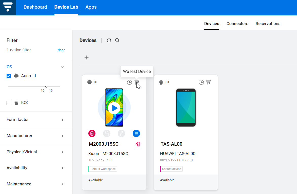297x194 pixels.
Task: Click the clock icon on TAS-AL00 card
Action: (x=201, y=82)
